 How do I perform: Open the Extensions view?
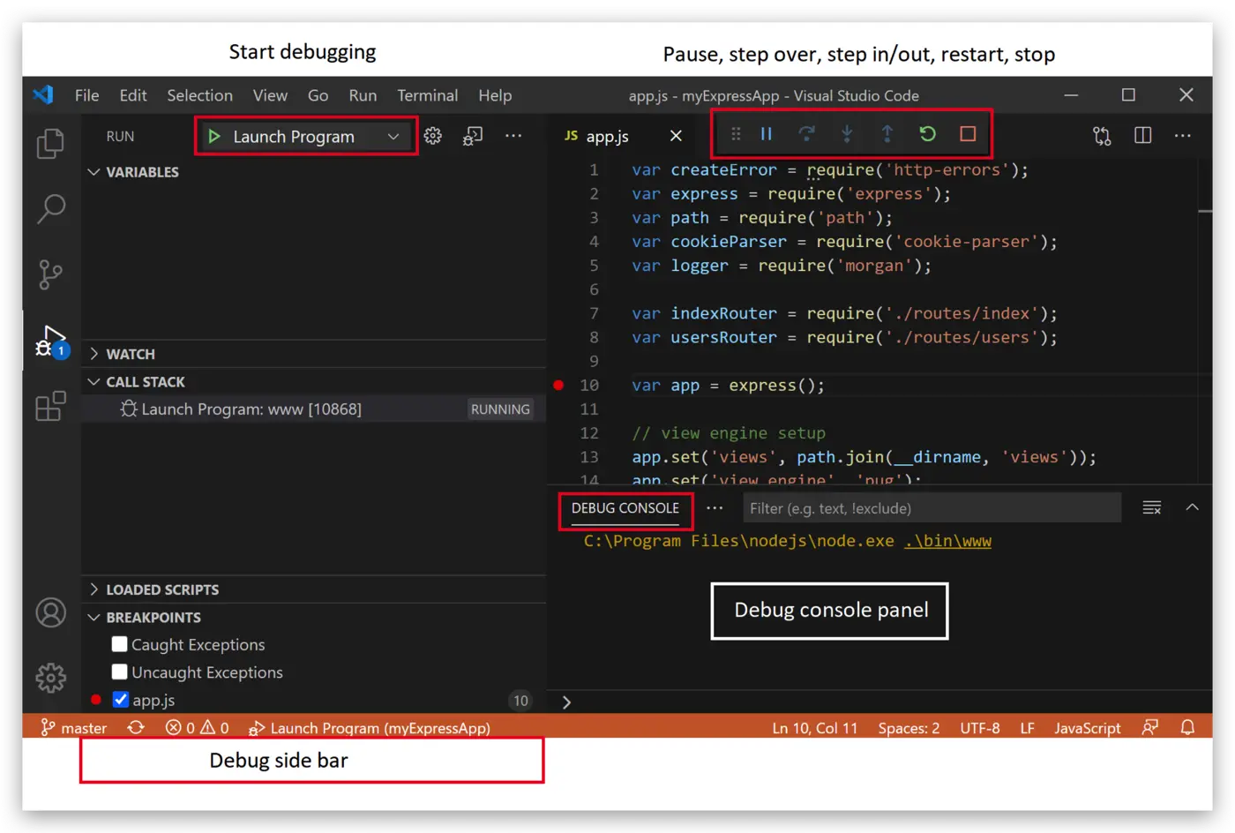(x=50, y=406)
